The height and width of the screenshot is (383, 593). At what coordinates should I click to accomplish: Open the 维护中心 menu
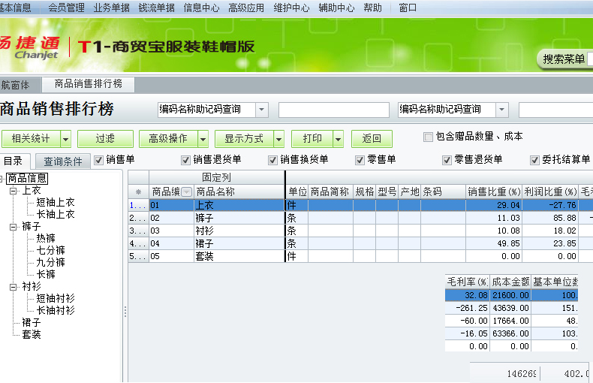coord(291,8)
